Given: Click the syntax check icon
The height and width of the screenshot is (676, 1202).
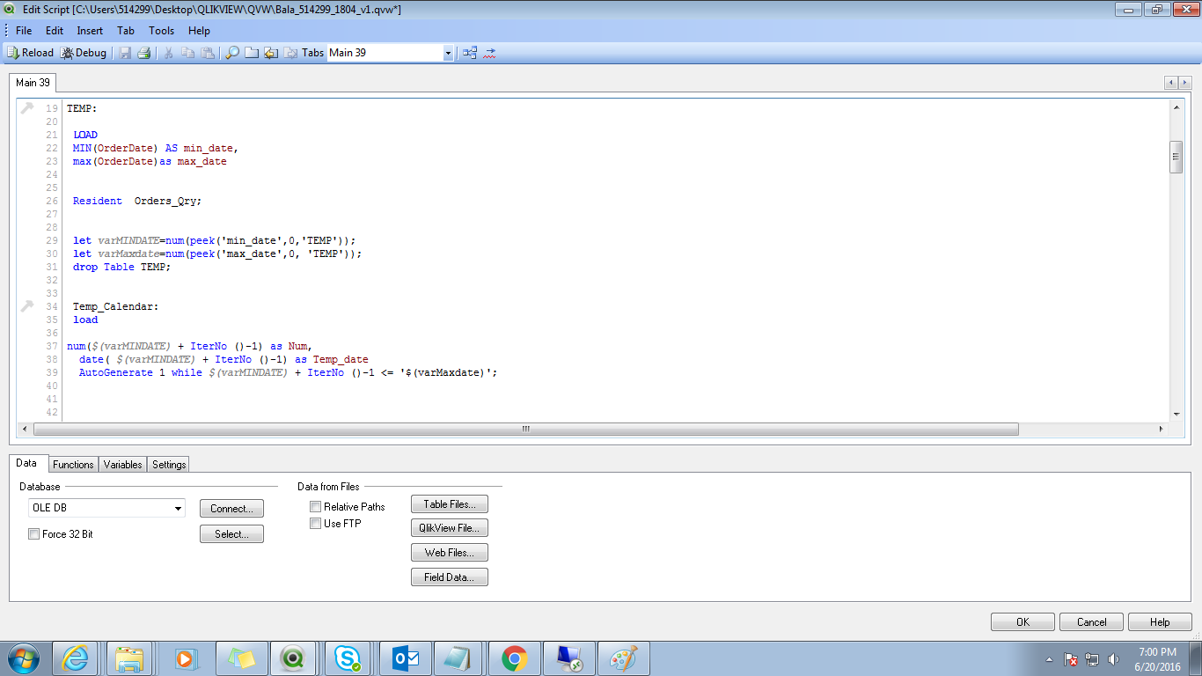Looking at the screenshot, I should pyautogui.click(x=490, y=53).
